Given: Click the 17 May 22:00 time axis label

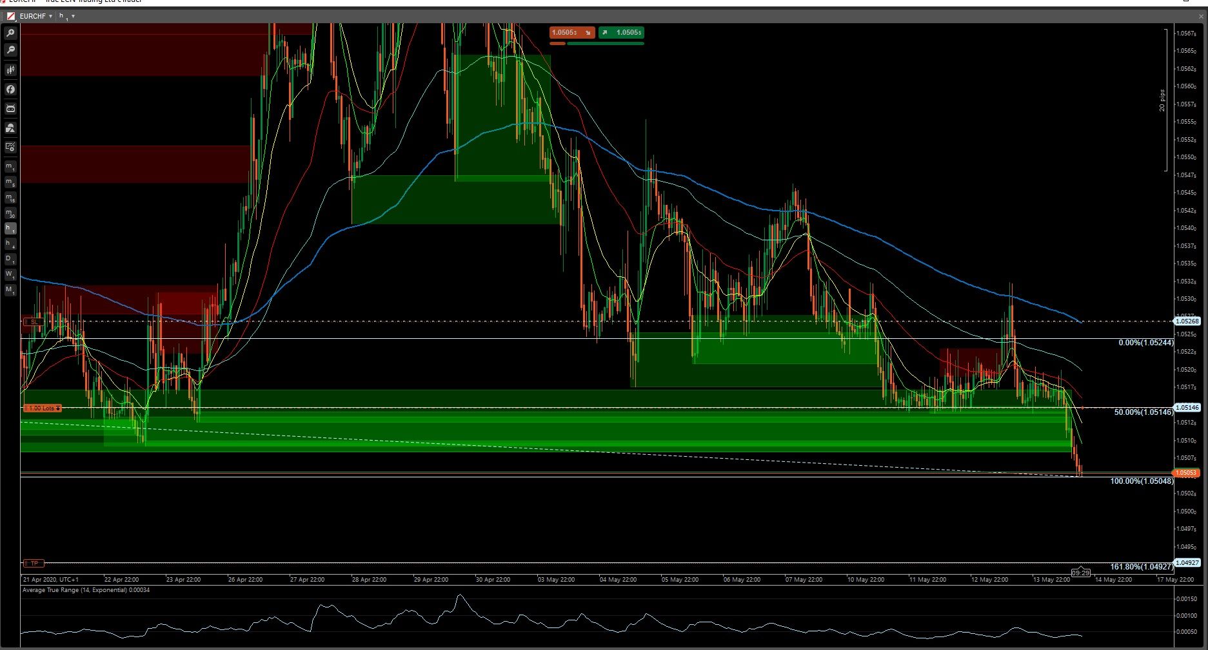Looking at the screenshot, I should coord(1175,580).
